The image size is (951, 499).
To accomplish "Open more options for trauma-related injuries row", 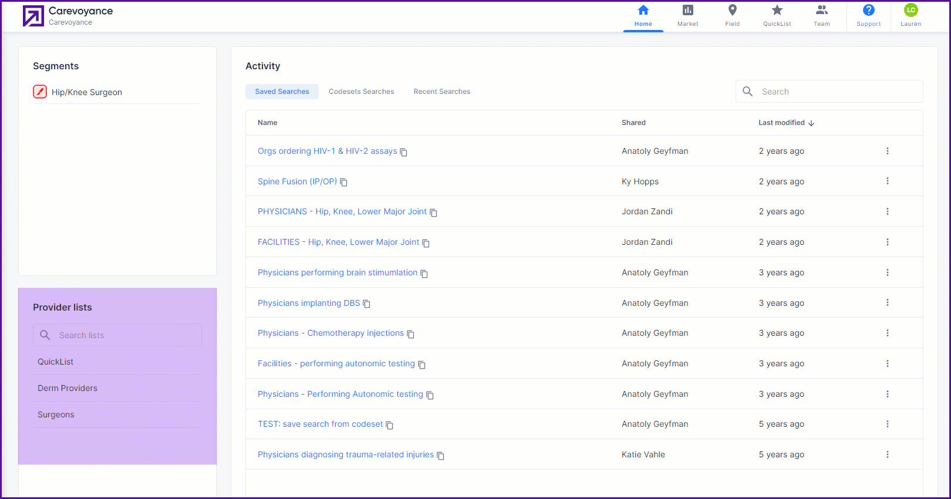I will (888, 454).
